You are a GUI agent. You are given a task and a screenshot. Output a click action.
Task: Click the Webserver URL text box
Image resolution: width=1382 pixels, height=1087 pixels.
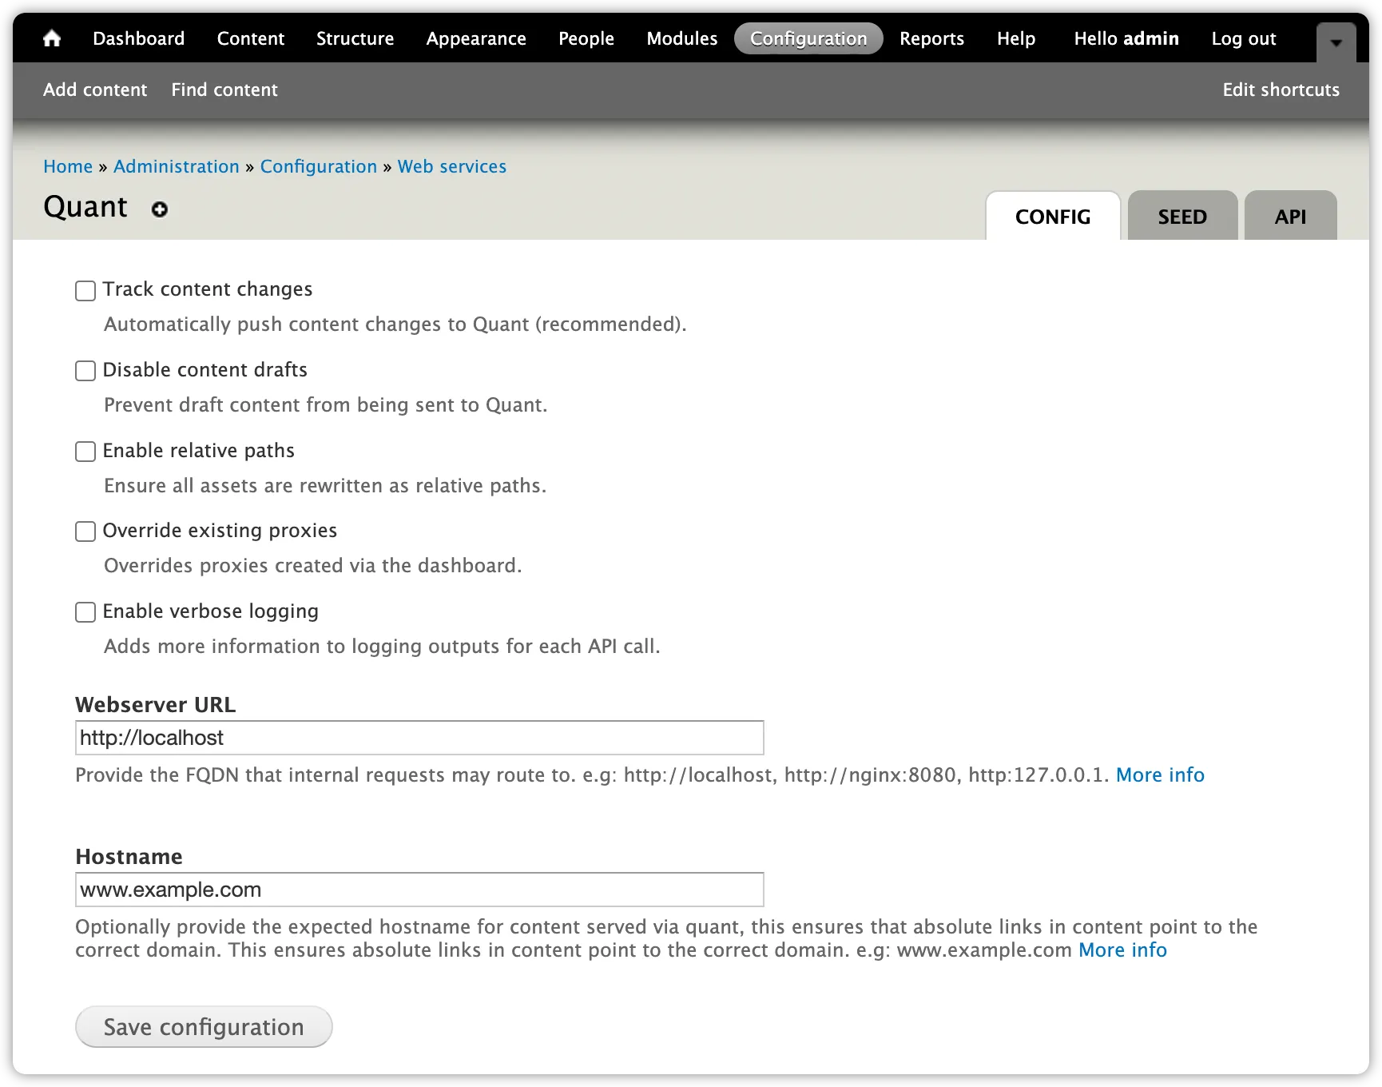point(419,738)
